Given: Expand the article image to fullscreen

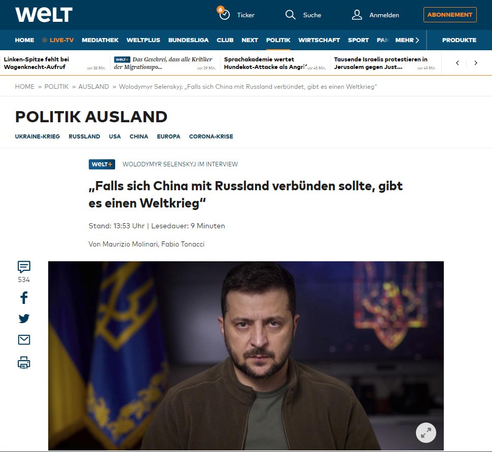Looking at the screenshot, I should tap(426, 433).
